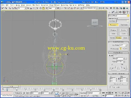This screenshot has height=98, width=131.
Task: Click the current frame number field
Action: point(110,96)
